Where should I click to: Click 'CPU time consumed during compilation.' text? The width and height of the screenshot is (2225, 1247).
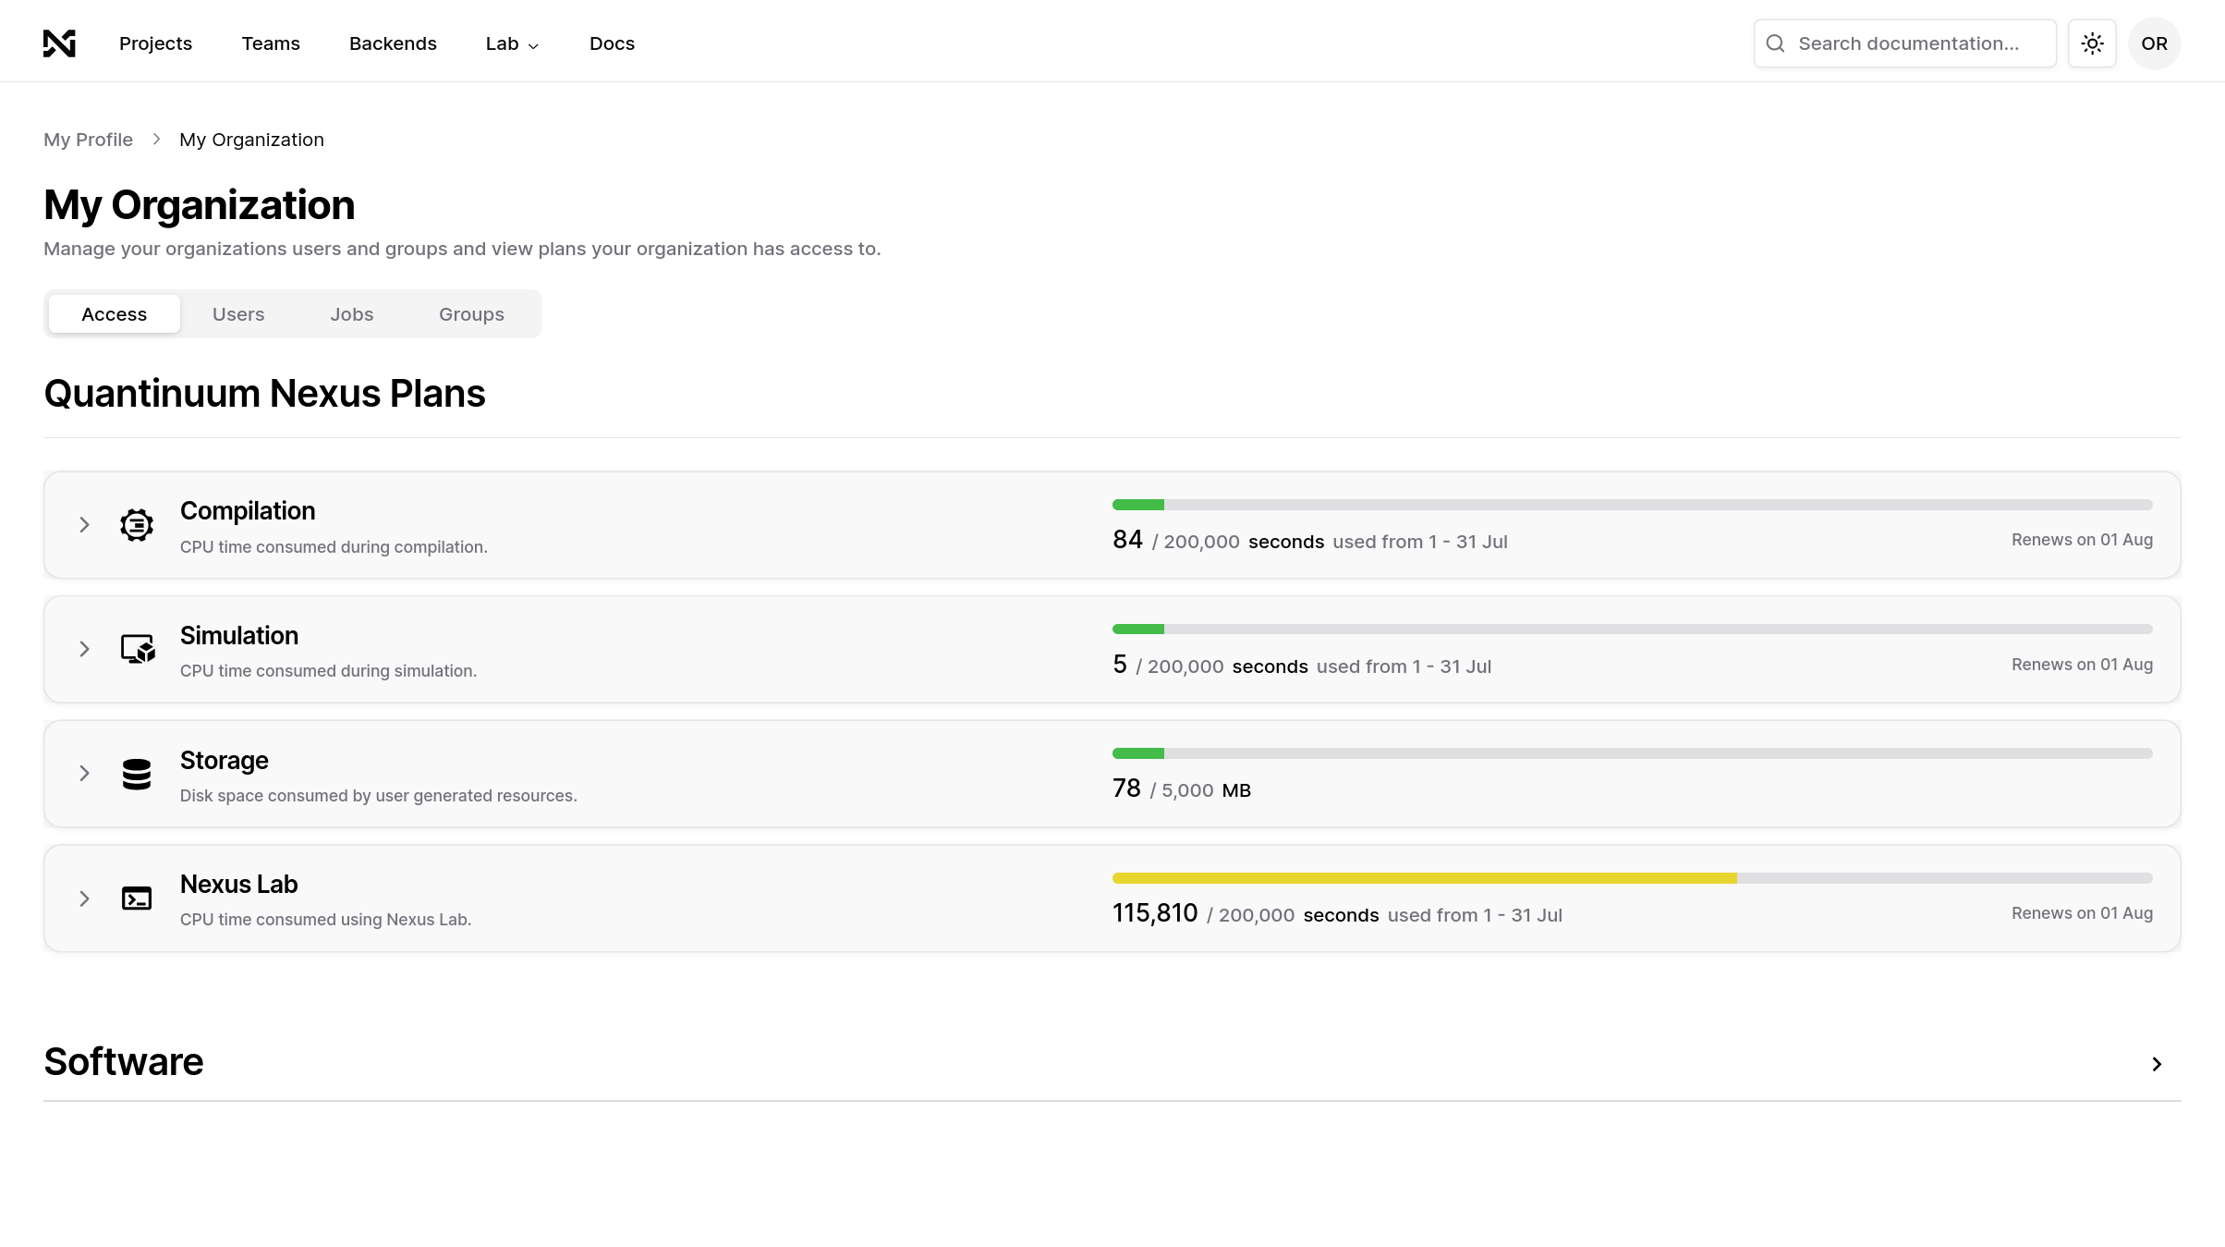click(334, 547)
